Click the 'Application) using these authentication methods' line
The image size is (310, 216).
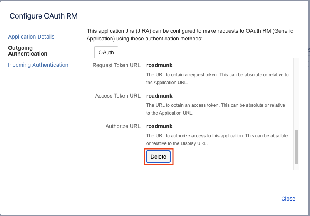[x=144, y=39]
